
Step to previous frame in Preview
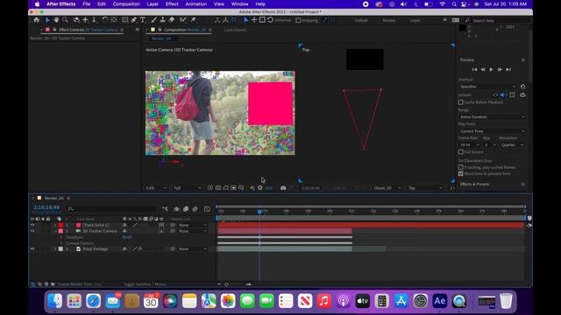pos(483,69)
